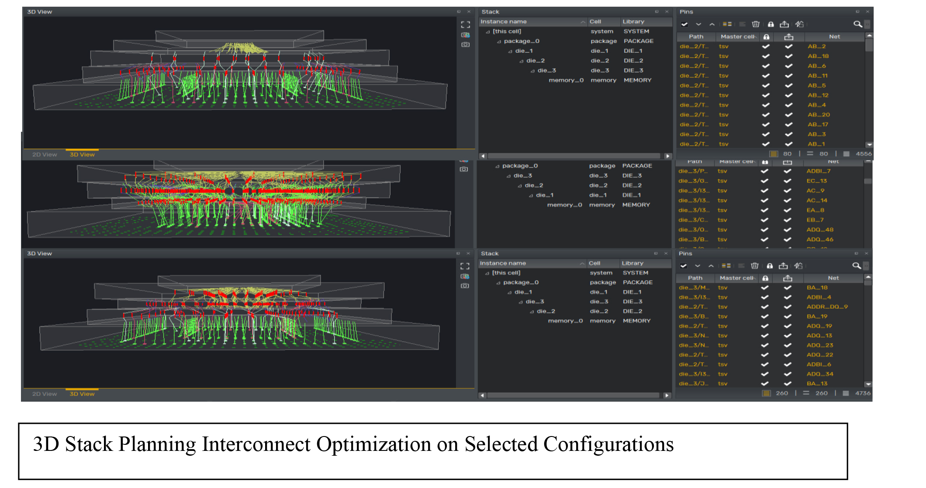Image resolution: width=926 pixels, height=488 pixels.
Task: Click fit-to-view icon in bottom 3D View
Action: (465, 266)
